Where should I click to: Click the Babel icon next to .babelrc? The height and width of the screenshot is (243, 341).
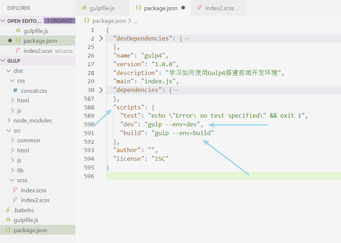(x=8, y=210)
